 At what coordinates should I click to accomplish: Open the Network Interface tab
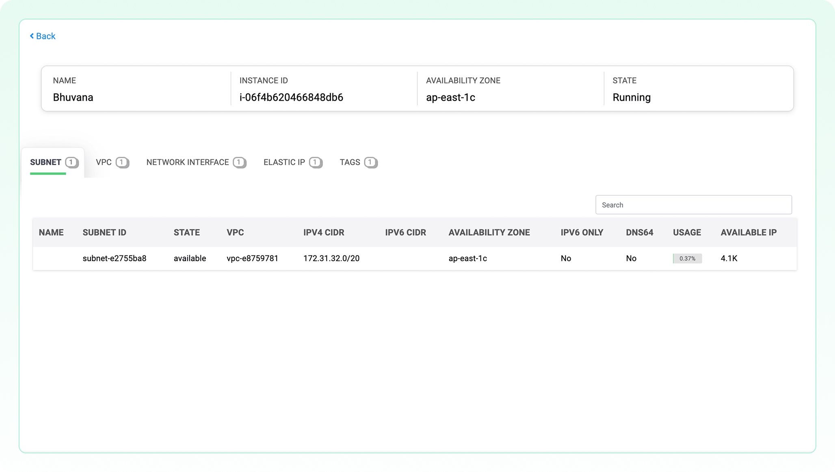(187, 162)
